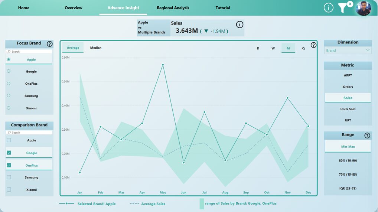Image resolution: width=378 pixels, height=212 pixels.
Task: Select Sales metric
Action: (348, 98)
